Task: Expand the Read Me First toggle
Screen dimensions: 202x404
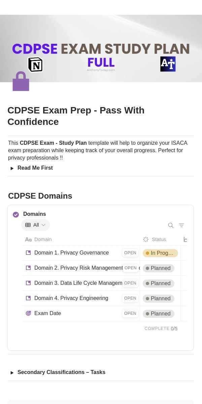Action: click(12, 168)
